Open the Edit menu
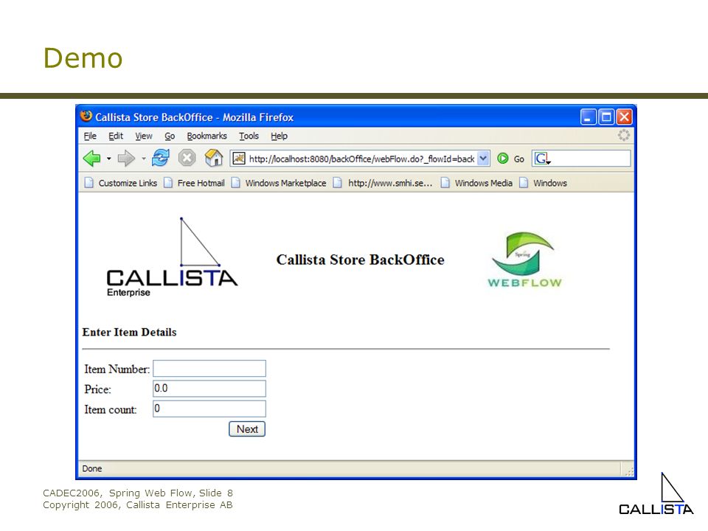 pyautogui.click(x=116, y=136)
